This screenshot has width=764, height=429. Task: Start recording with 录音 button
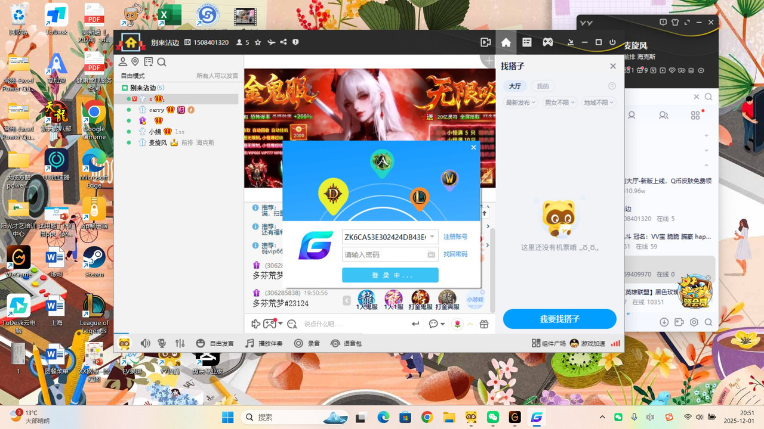(x=307, y=343)
